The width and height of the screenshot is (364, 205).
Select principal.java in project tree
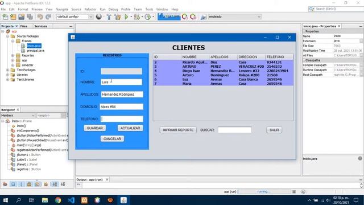pyautogui.click(x=35, y=51)
